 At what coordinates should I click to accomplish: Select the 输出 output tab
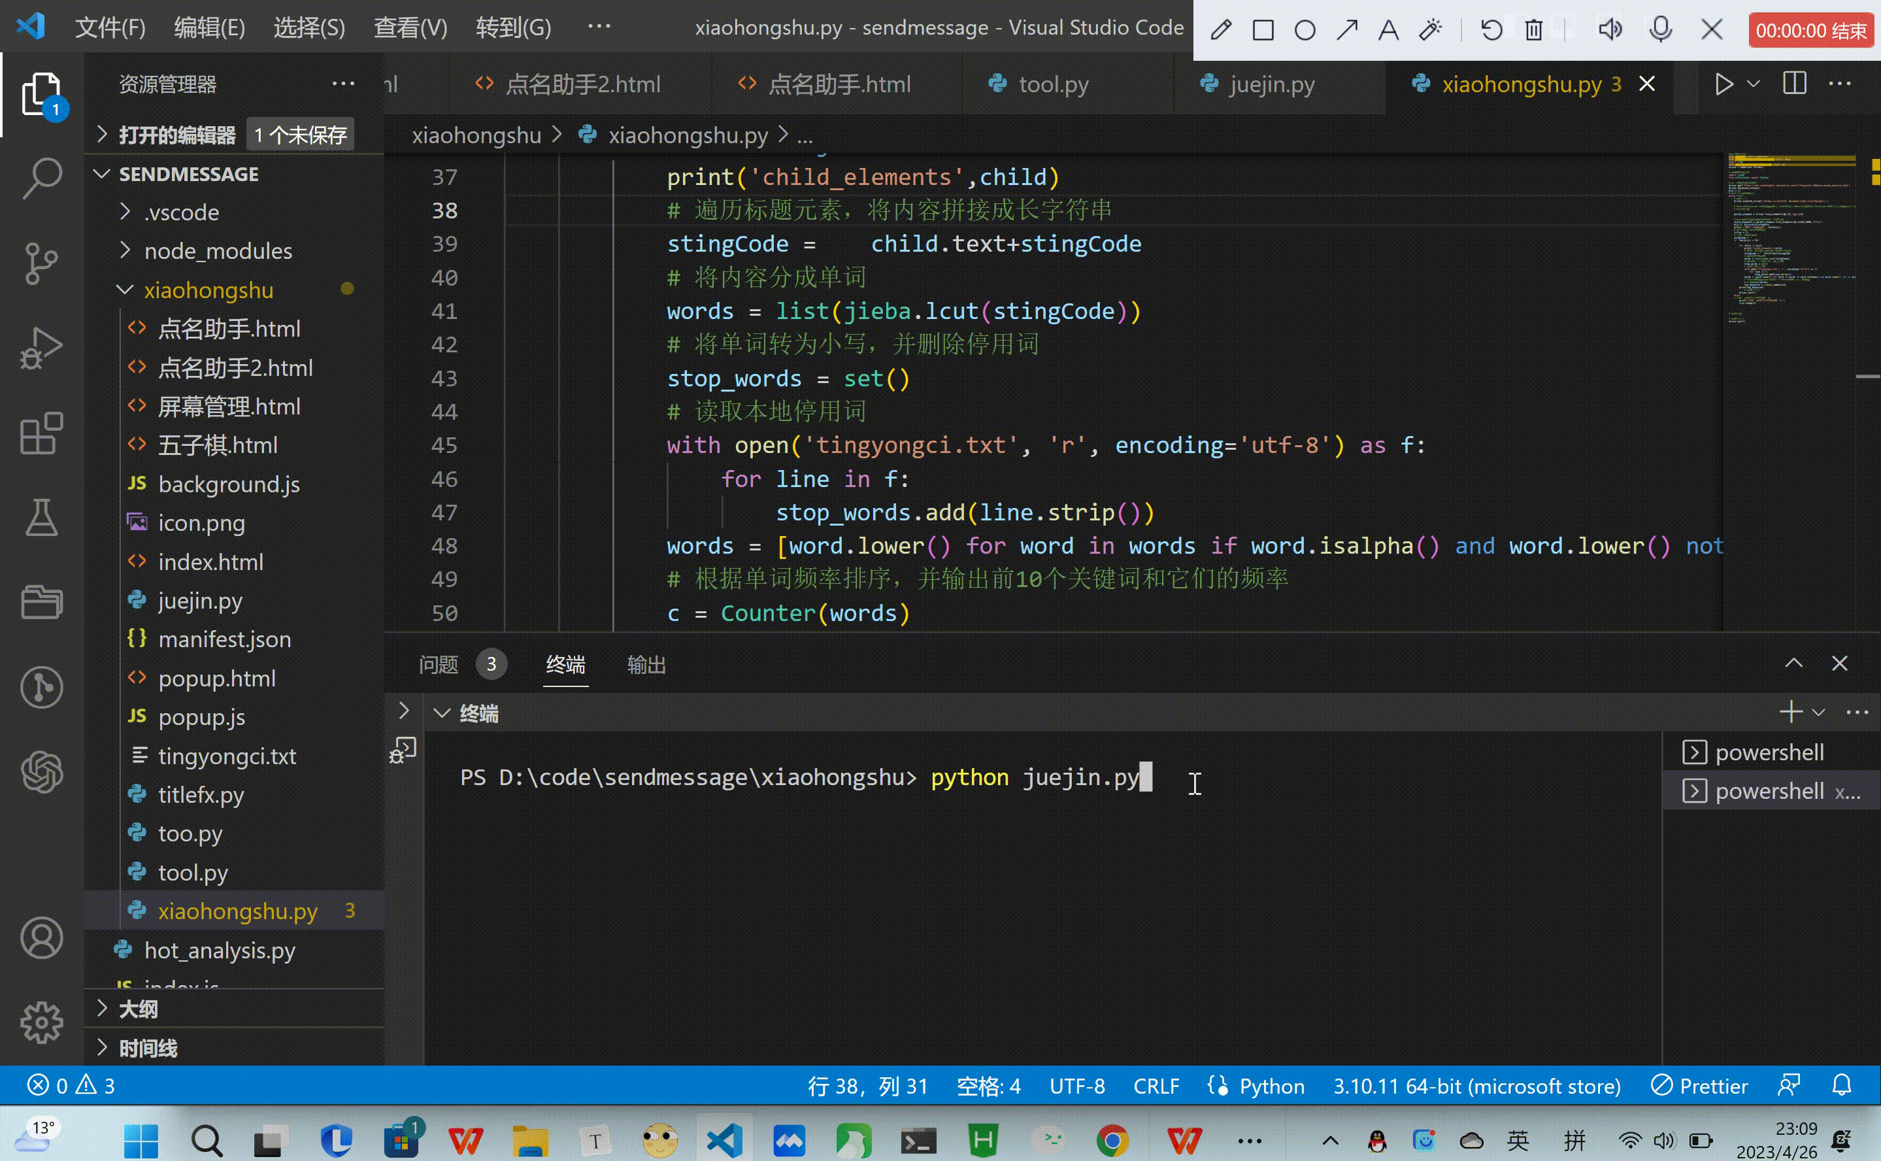point(646,664)
